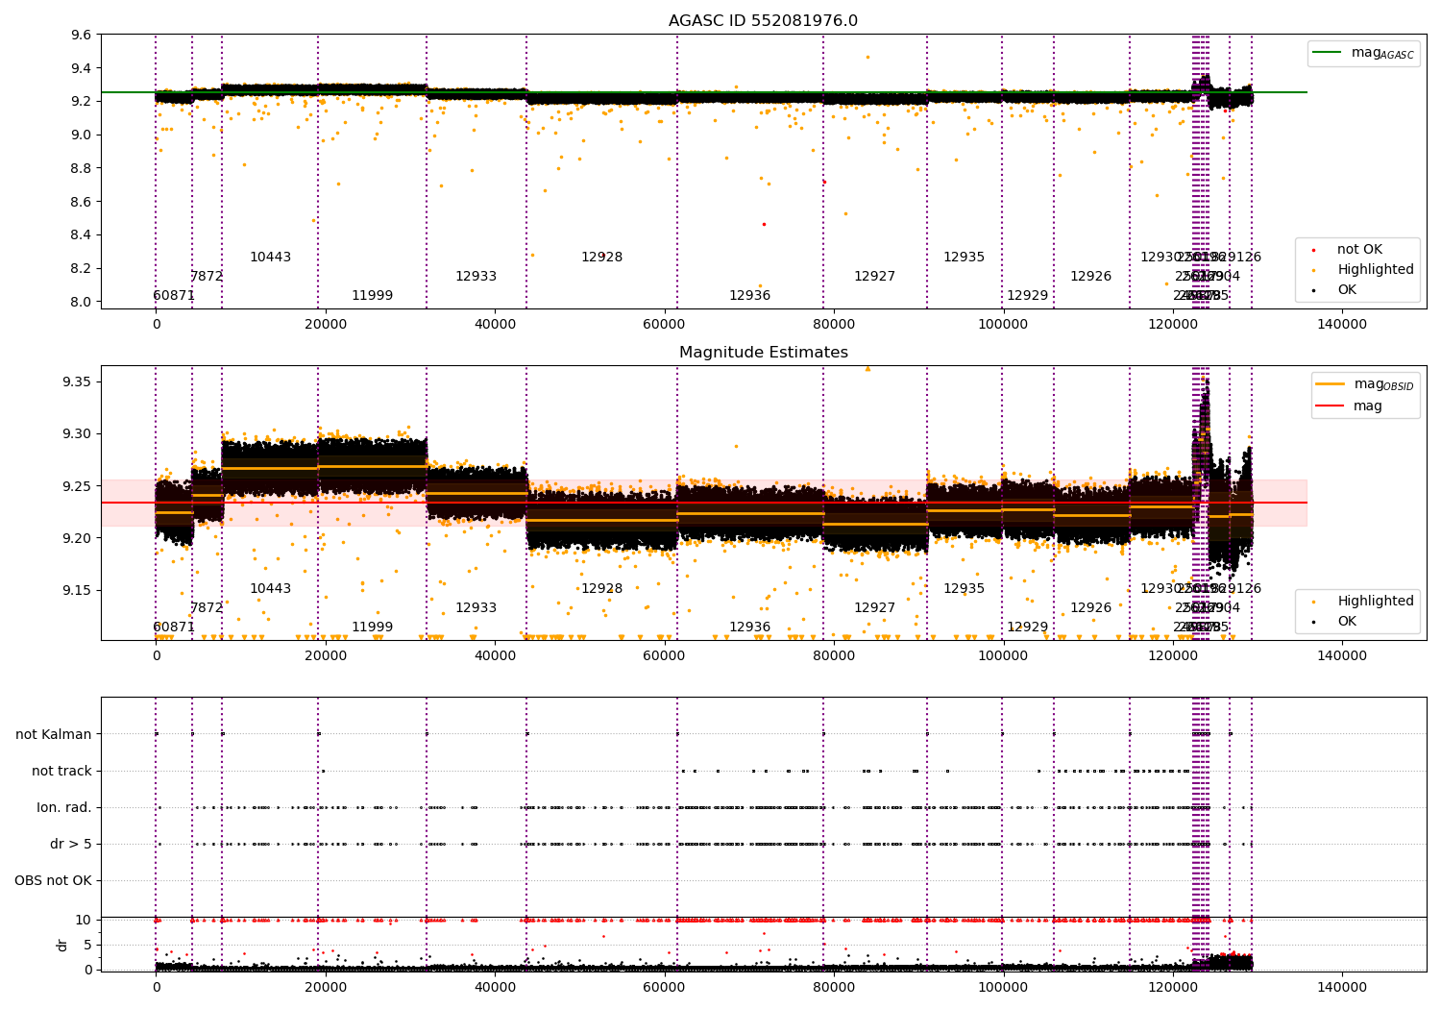
Task: Select the Magnitude Estimates subplot title
Action: point(763,353)
